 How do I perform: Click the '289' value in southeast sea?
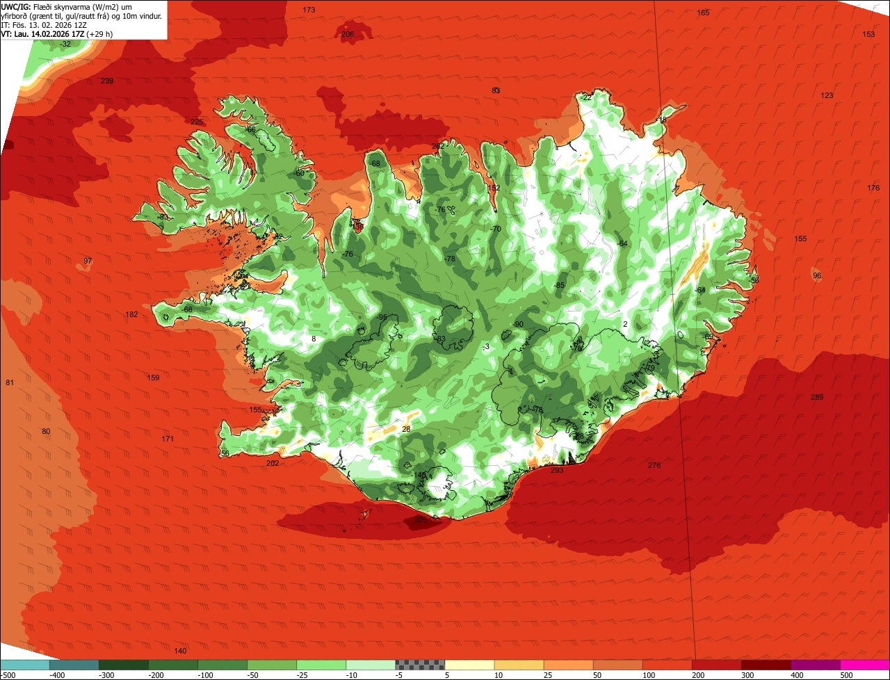click(x=817, y=397)
